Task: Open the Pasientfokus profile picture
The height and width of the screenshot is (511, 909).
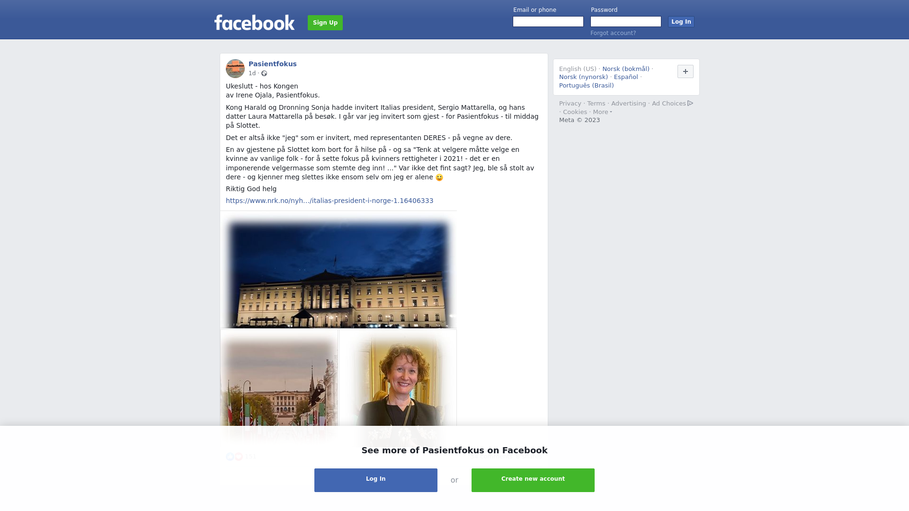Action: click(x=235, y=69)
